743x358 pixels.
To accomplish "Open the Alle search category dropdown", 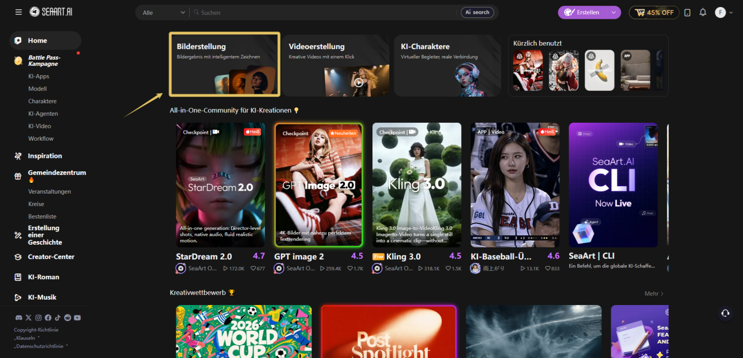I will pos(163,12).
